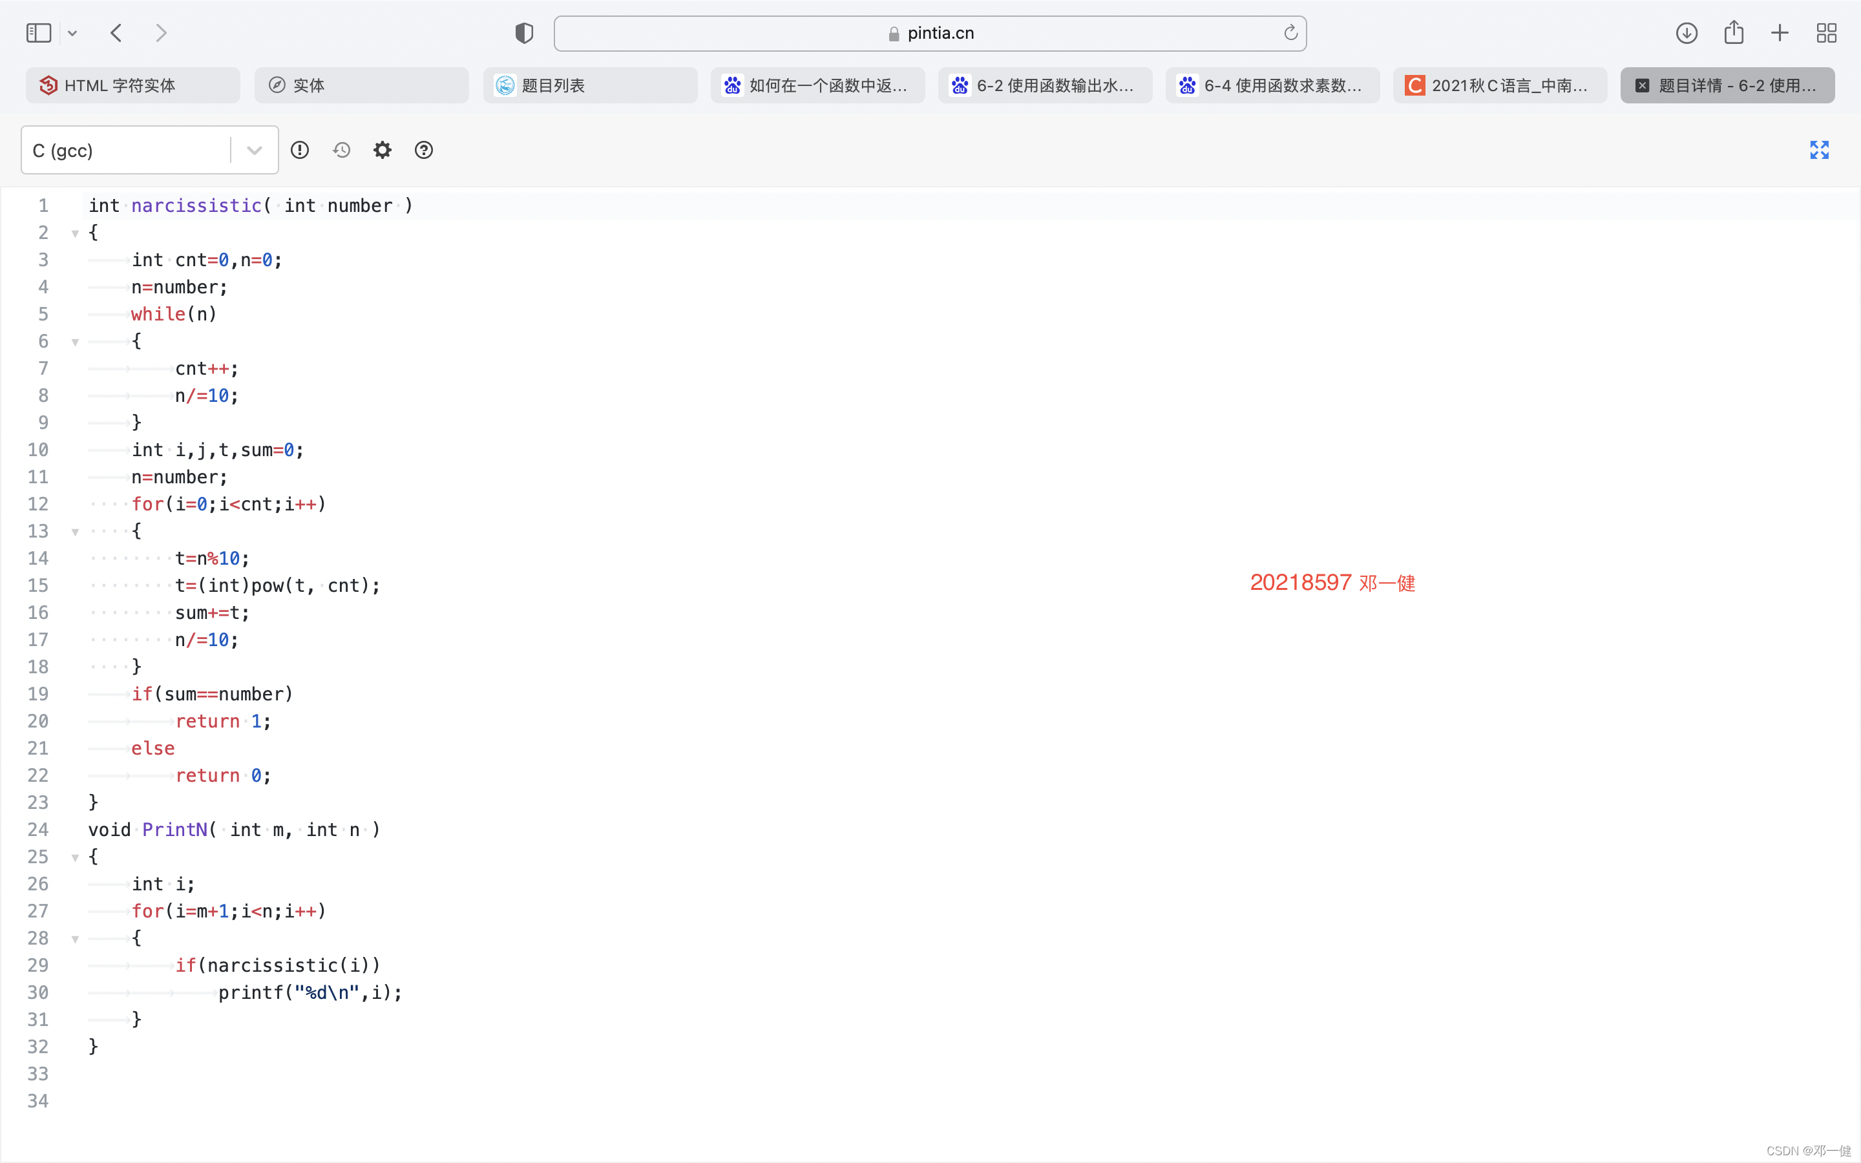Open a new tab with plus button
Image resolution: width=1861 pixels, height=1163 pixels.
point(1780,33)
